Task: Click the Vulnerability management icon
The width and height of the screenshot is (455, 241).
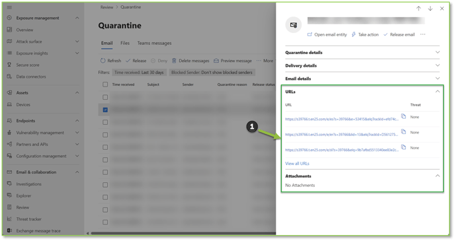Action: click(9, 132)
